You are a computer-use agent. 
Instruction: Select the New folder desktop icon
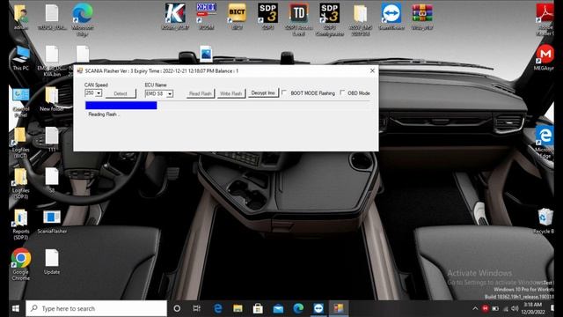(52, 99)
